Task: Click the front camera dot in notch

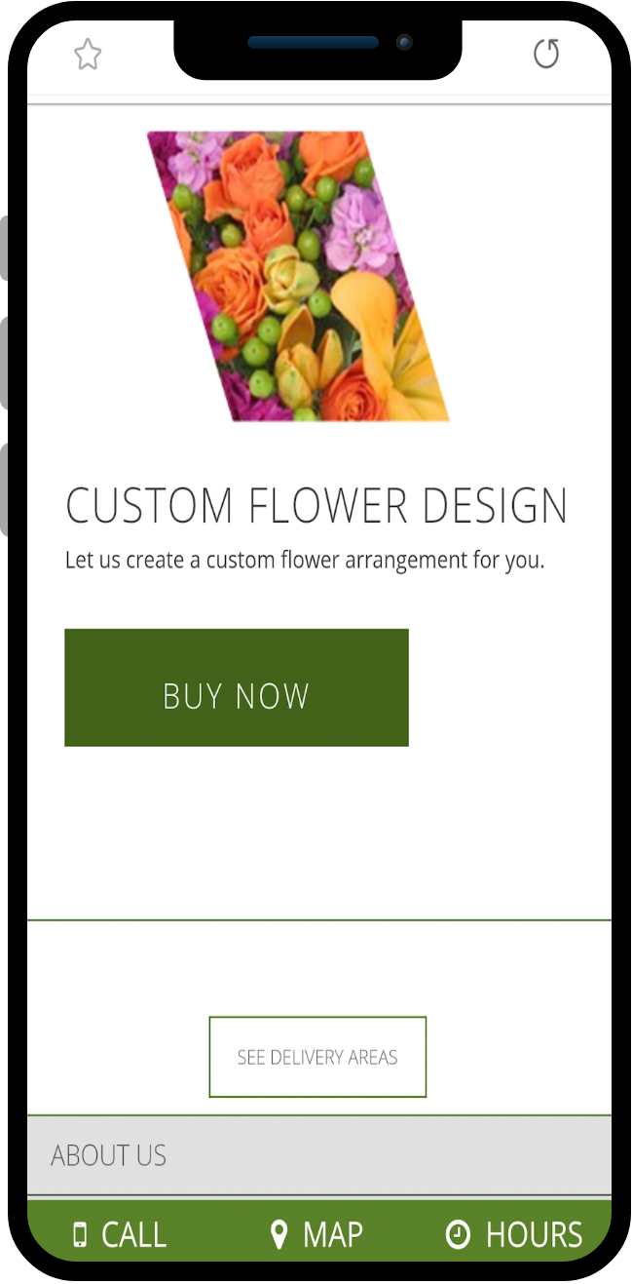Action: tap(404, 43)
